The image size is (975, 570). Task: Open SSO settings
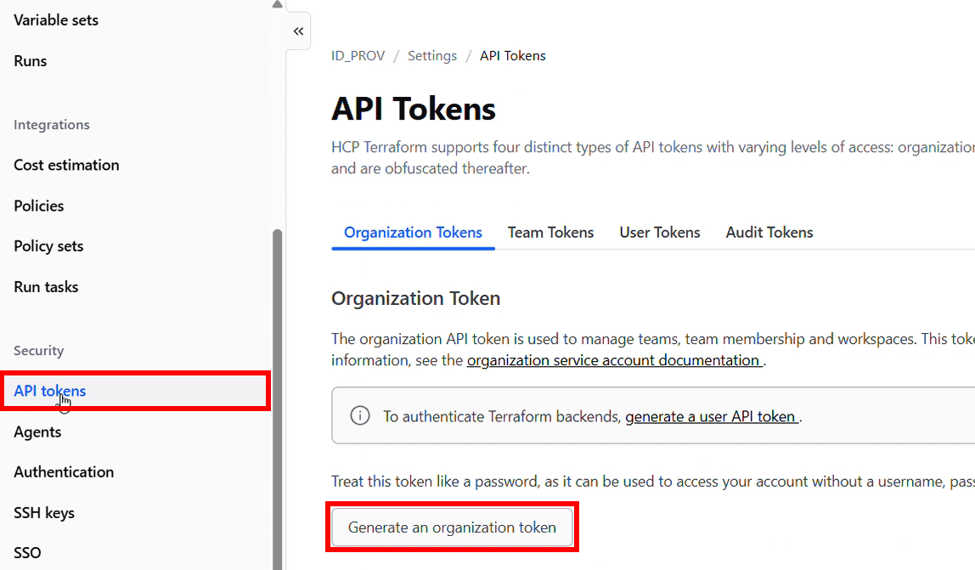27,552
